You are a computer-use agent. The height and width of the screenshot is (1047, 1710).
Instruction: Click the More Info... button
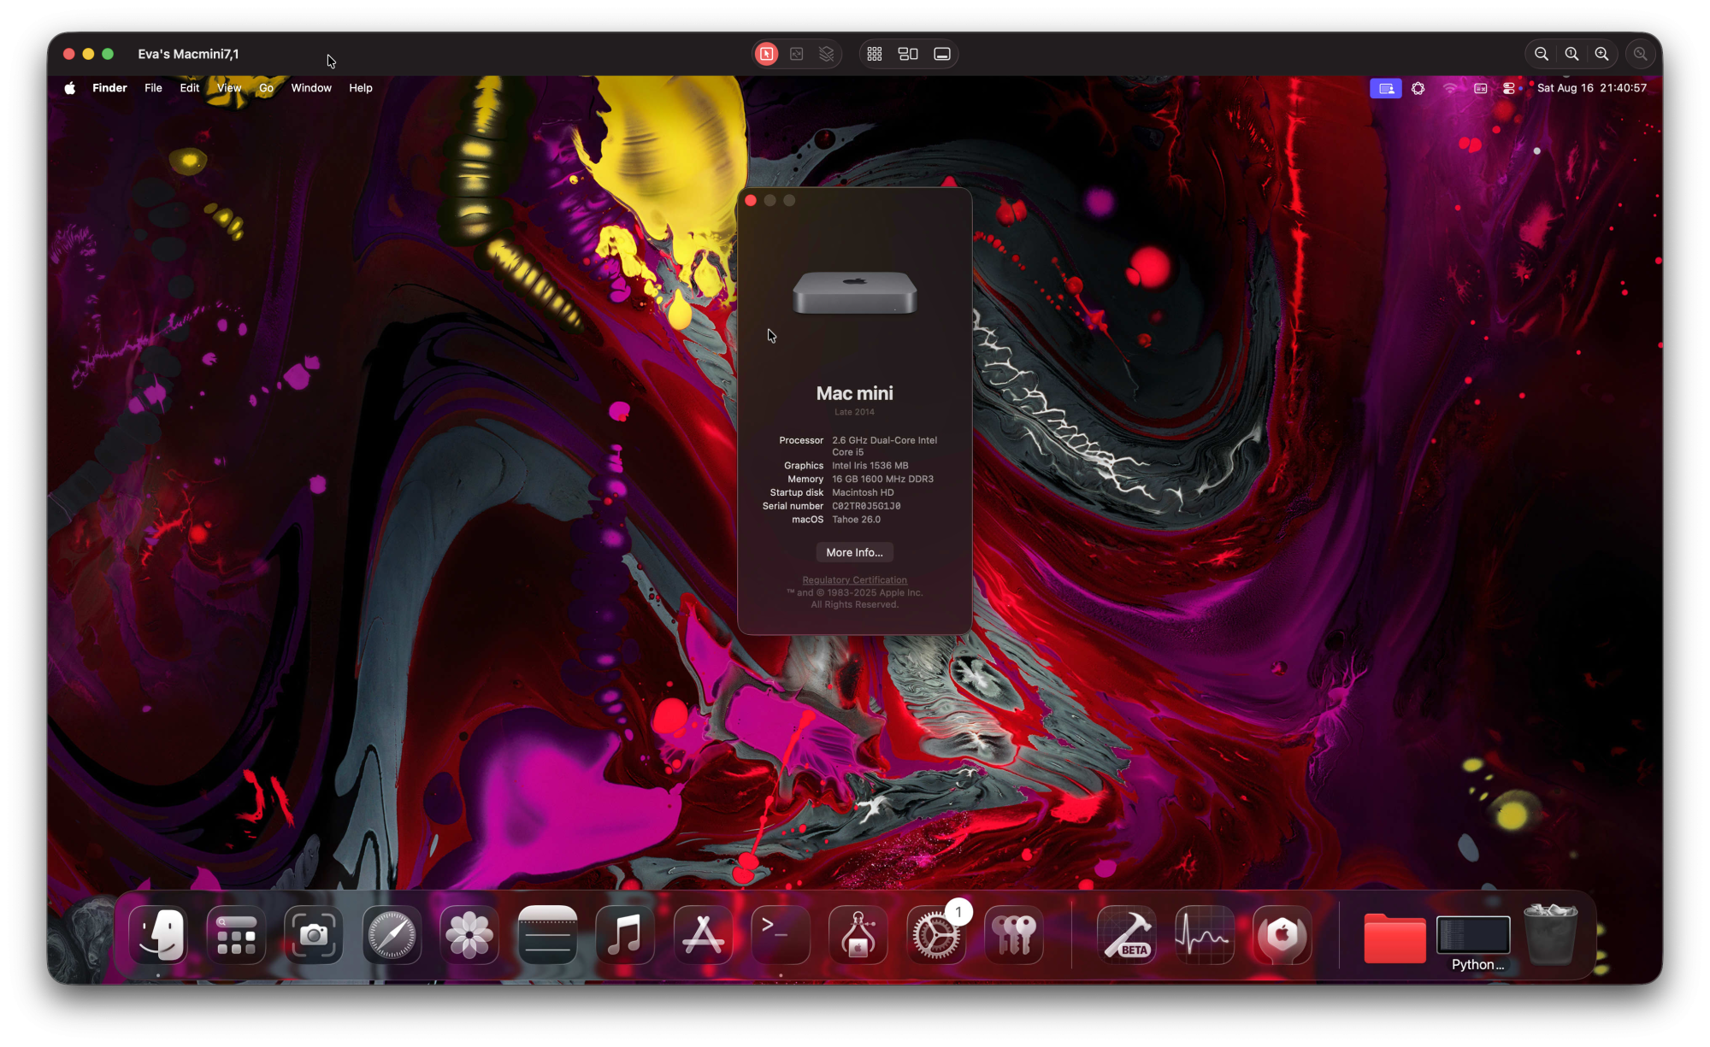(x=854, y=552)
